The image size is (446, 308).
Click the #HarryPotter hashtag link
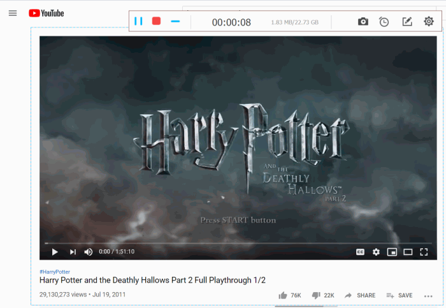click(x=55, y=272)
